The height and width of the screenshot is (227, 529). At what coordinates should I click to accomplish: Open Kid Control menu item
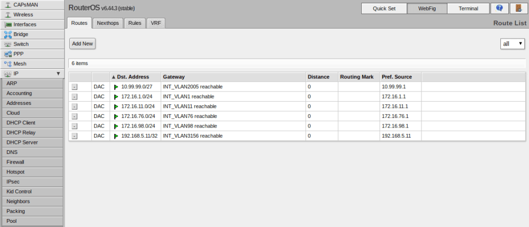pyautogui.click(x=32, y=191)
